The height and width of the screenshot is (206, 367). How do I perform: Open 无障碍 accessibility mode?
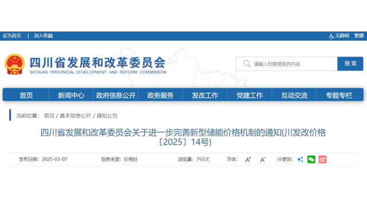(x=339, y=35)
